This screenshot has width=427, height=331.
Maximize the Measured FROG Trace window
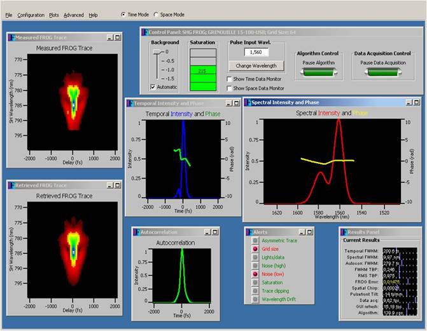pos(118,37)
